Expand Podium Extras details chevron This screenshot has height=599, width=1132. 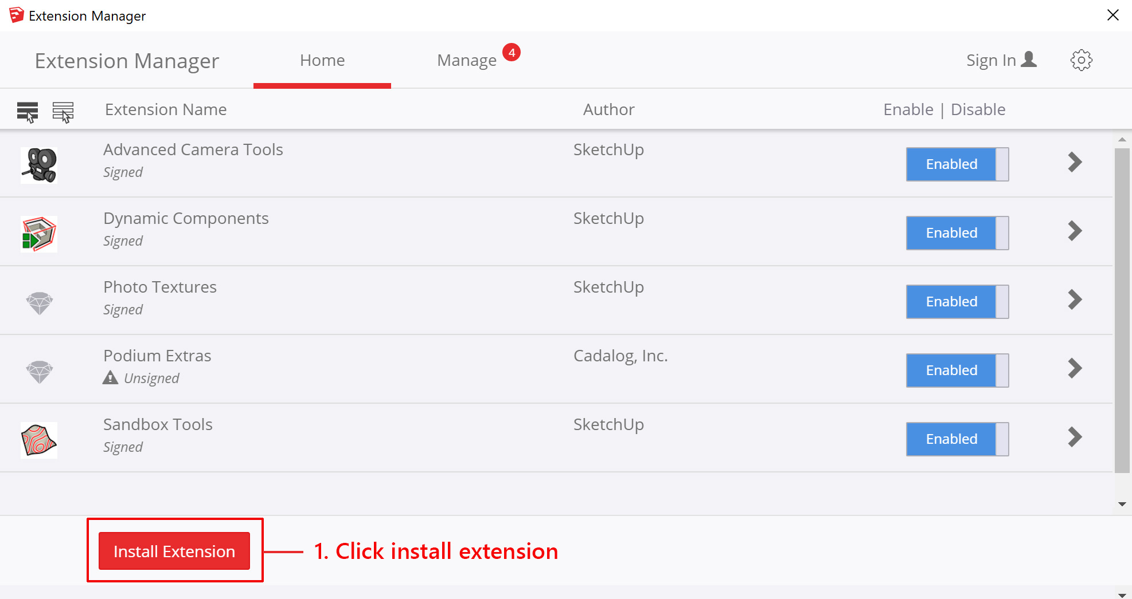(x=1075, y=368)
